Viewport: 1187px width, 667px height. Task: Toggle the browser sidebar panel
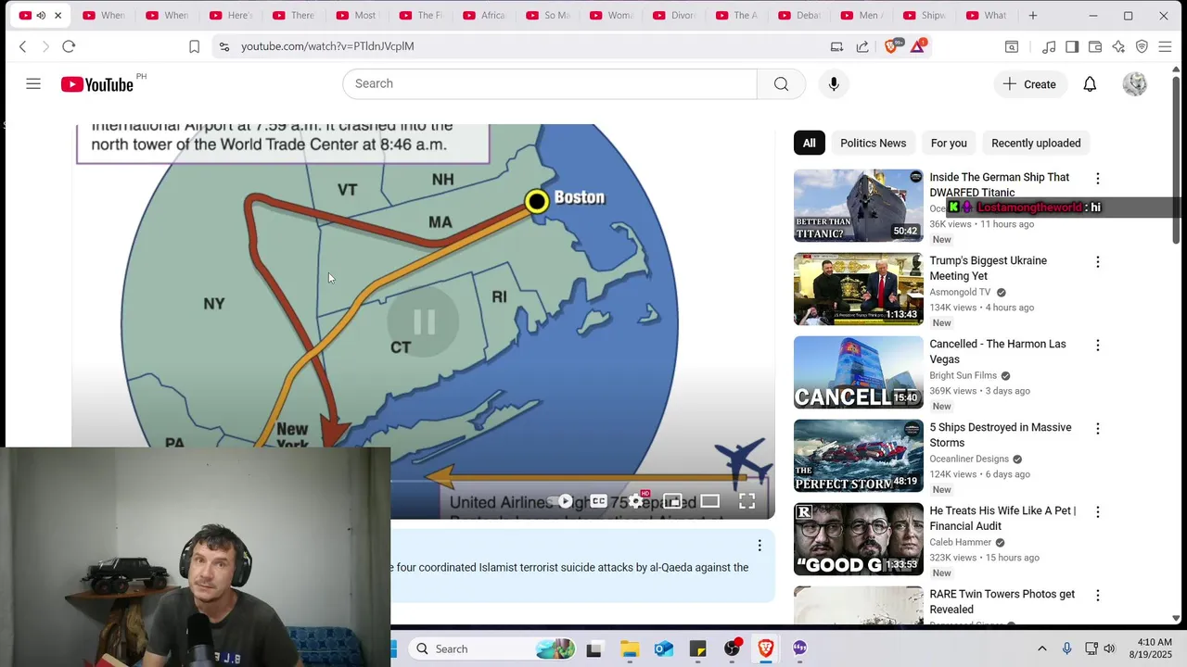pyautogui.click(x=1072, y=46)
